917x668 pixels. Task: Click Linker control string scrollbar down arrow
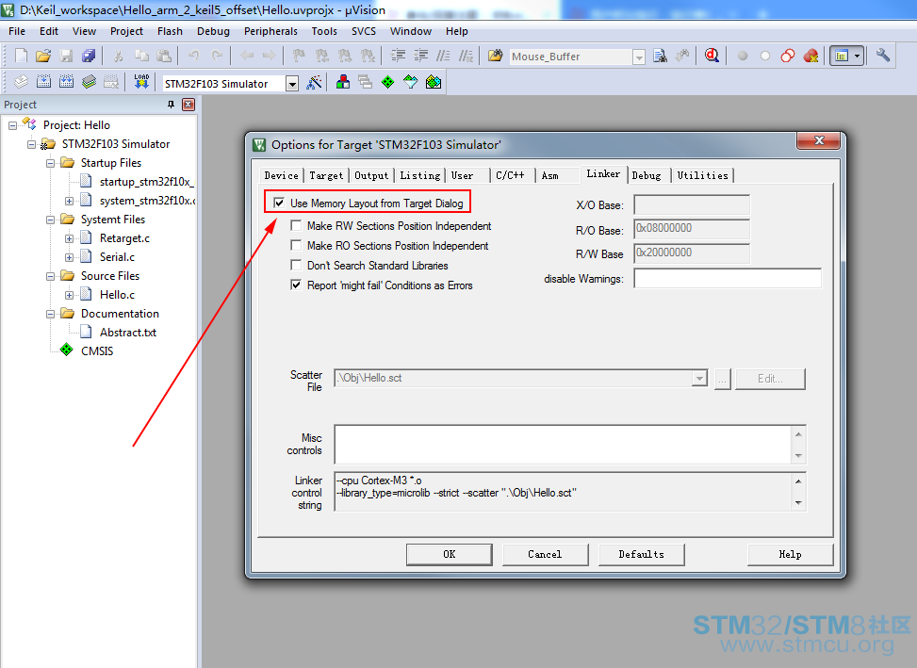tap(798, 502)
